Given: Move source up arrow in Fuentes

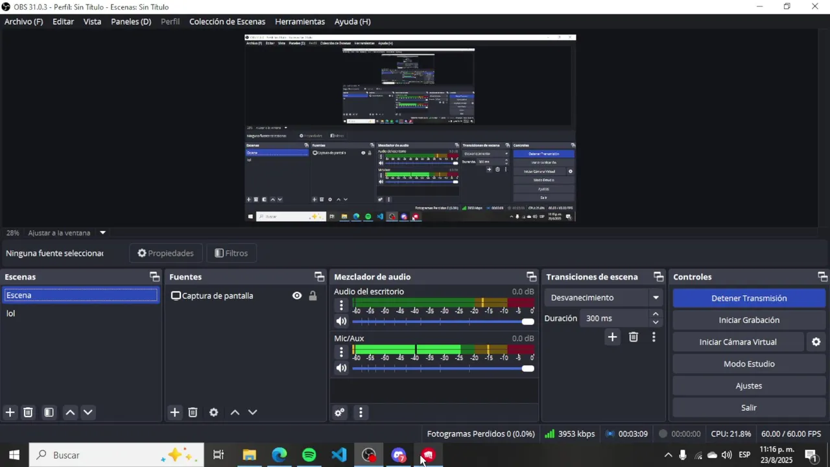Looking at the screenshot, I should tap(235, 413).
